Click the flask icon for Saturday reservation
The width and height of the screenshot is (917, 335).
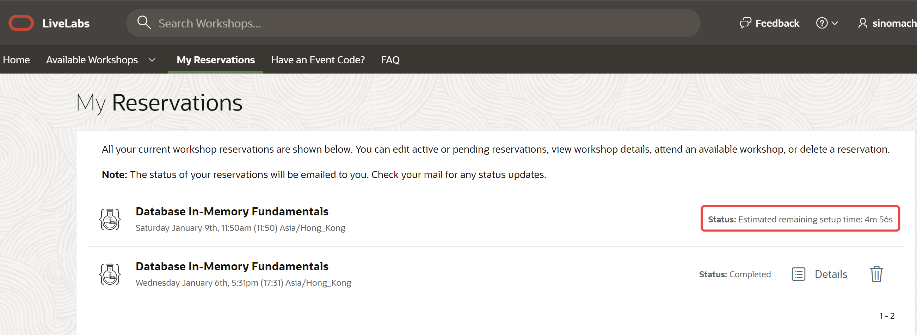(x=110, y=219)
